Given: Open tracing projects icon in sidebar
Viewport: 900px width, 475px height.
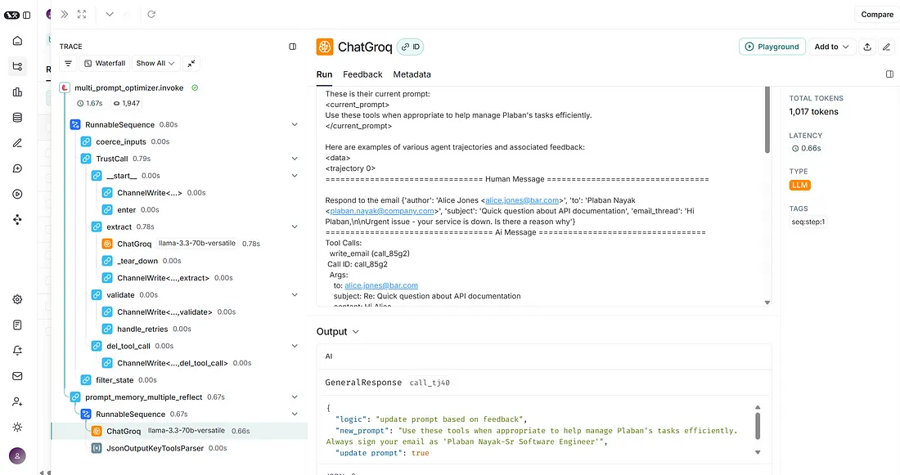Looking at the screenshot, I should (x=17, y=66).
